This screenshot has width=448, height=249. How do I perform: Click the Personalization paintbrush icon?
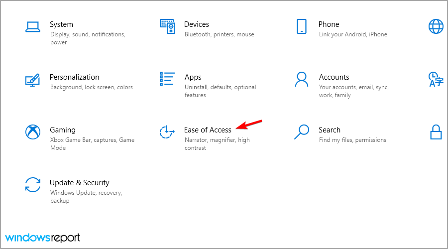coord(32,80)
